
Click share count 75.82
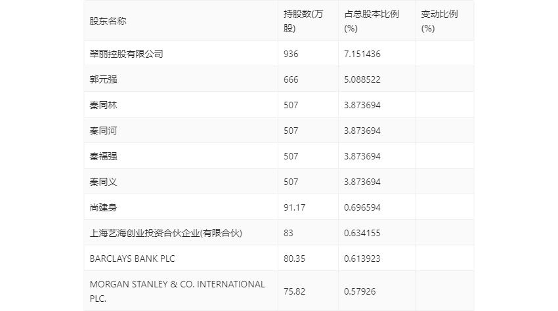tap(294, 291)
